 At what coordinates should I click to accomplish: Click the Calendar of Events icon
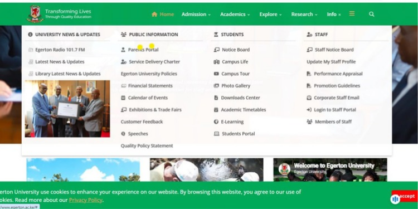tap(123, 98)
